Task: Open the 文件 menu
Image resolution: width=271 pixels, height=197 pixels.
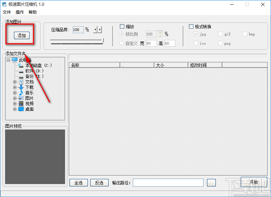Action: point(7,12)
